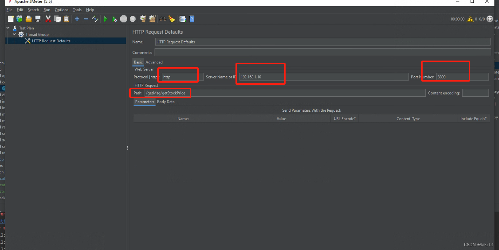499x250 pixels.
Task: Open the Edit menu
Action: tap(20, 10)
